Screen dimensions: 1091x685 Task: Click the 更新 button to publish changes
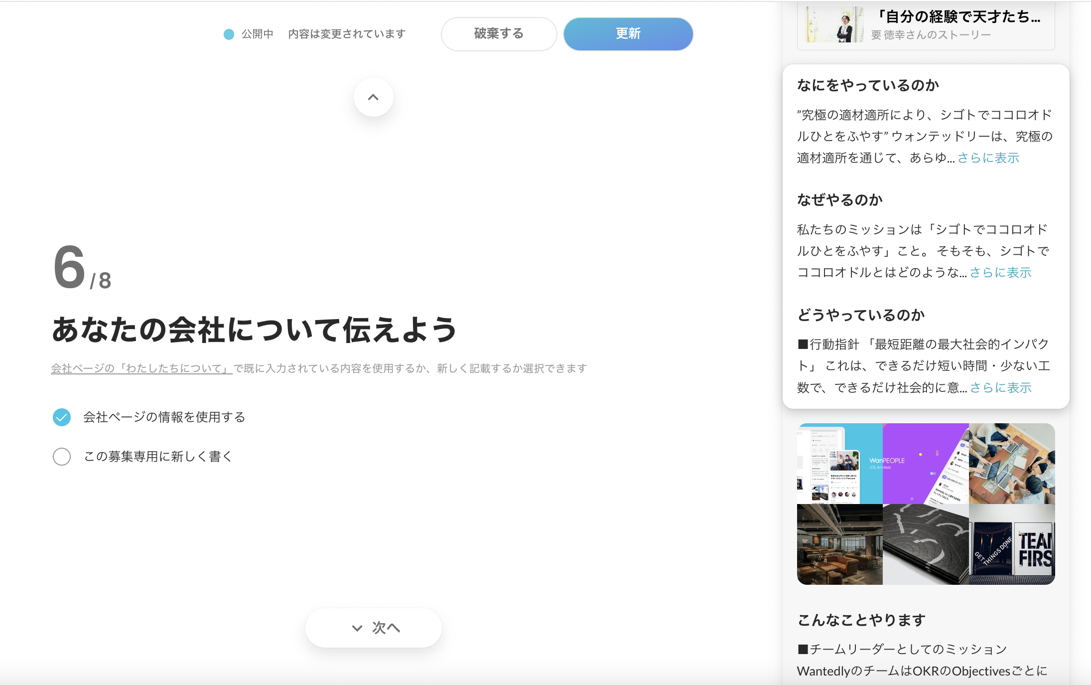(628, 34)
